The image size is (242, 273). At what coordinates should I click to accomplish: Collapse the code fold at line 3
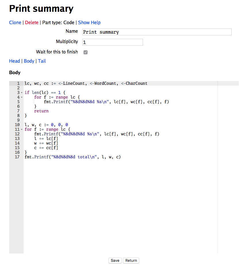point(22,93)
